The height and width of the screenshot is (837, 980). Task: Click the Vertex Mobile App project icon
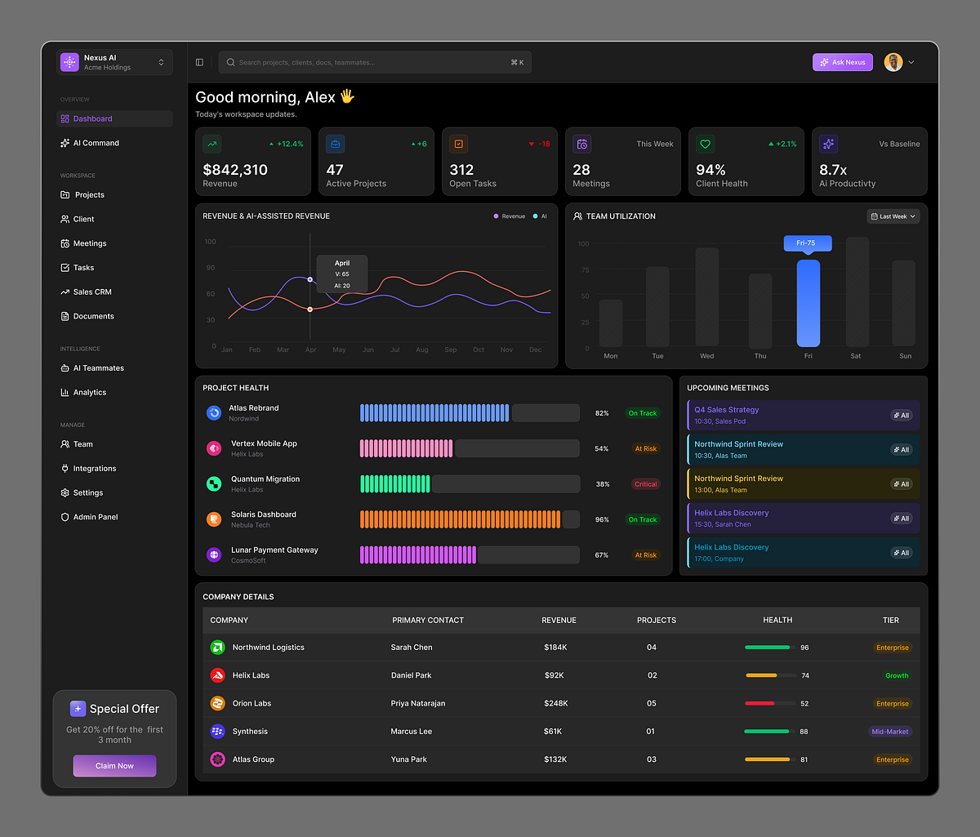coord(214,448)
